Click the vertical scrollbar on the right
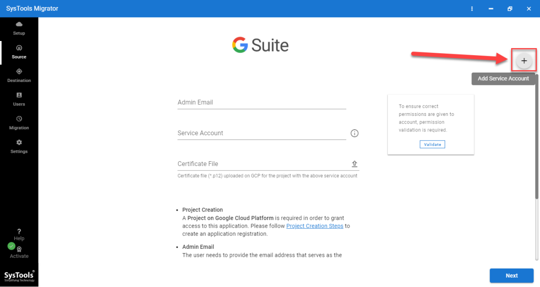The image size is (540, 287). [537, 136]
